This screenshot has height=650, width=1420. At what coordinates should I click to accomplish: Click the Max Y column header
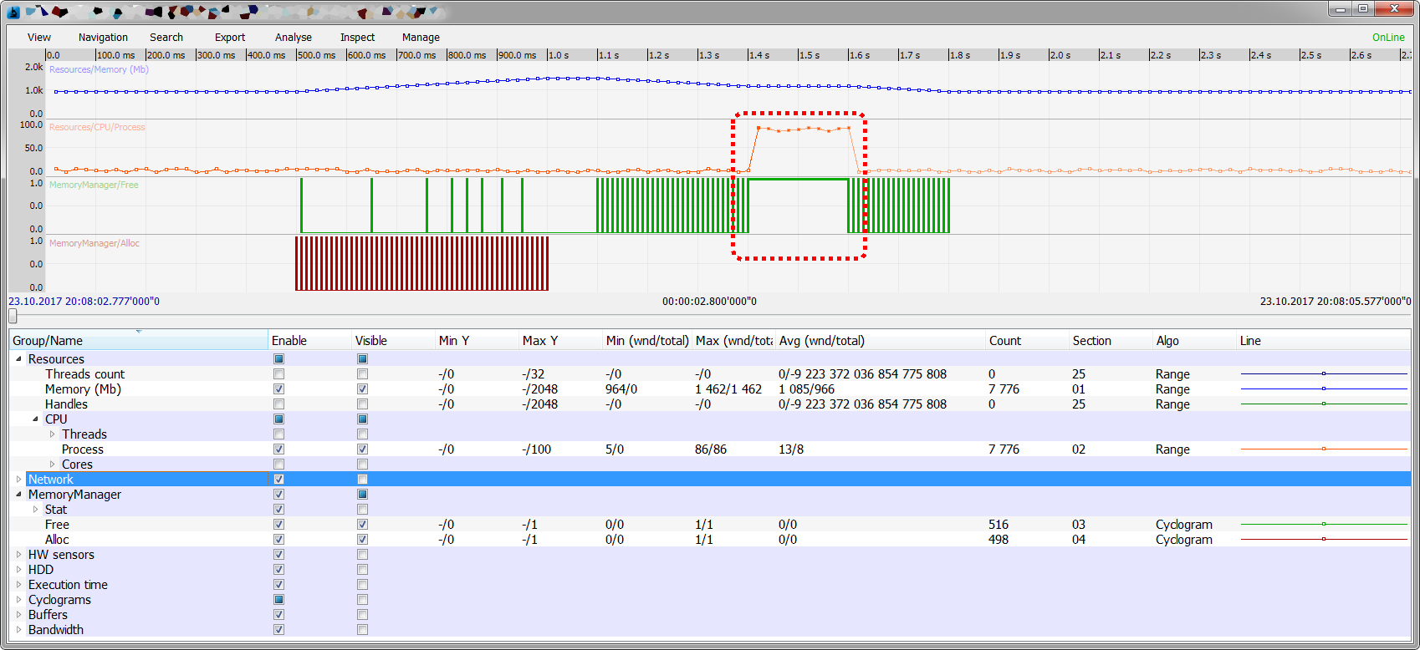560,340
